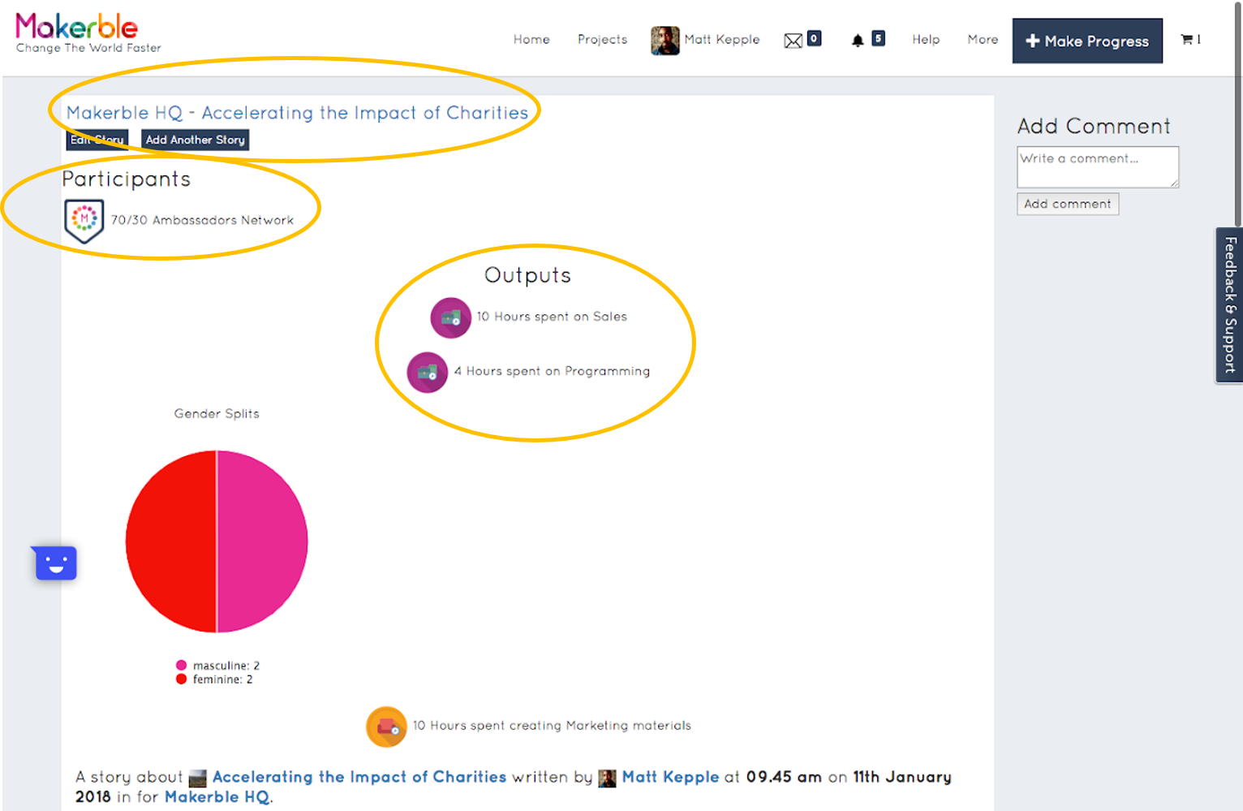
Task: Click the Hours spent on Programming icon
Action: point(427,372)
